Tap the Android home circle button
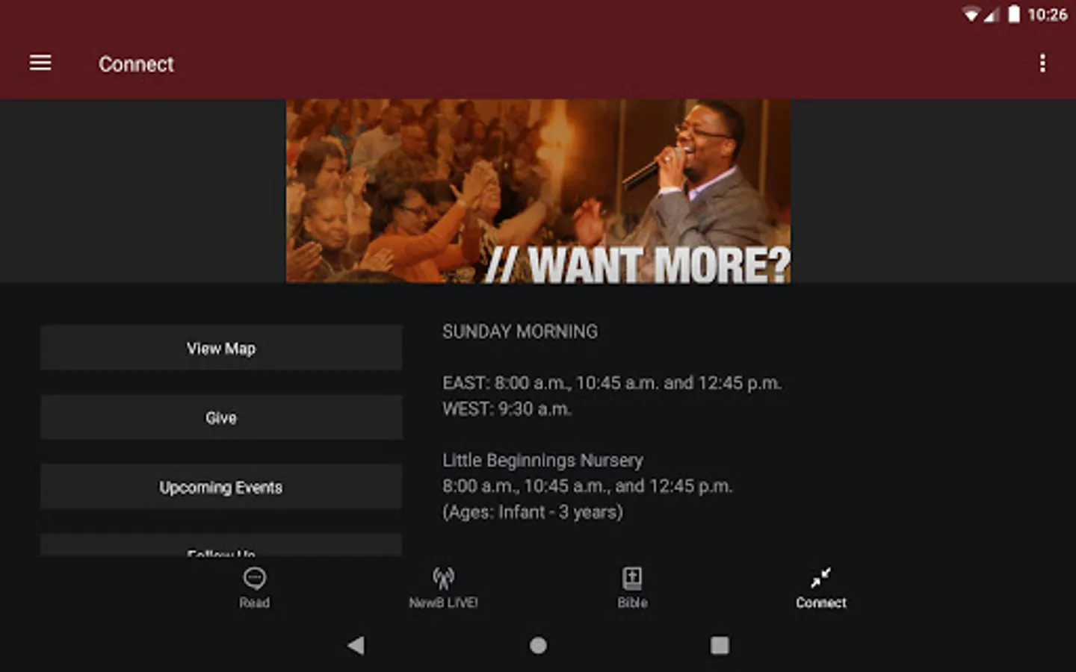The height and width of the screenshot is (672, 1076). 538,645
